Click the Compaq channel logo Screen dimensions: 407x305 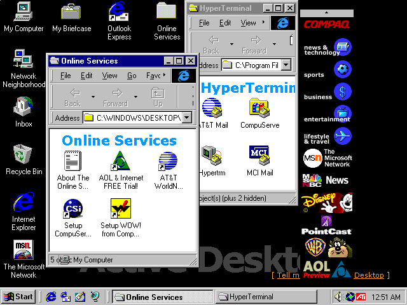click(326, 25)
